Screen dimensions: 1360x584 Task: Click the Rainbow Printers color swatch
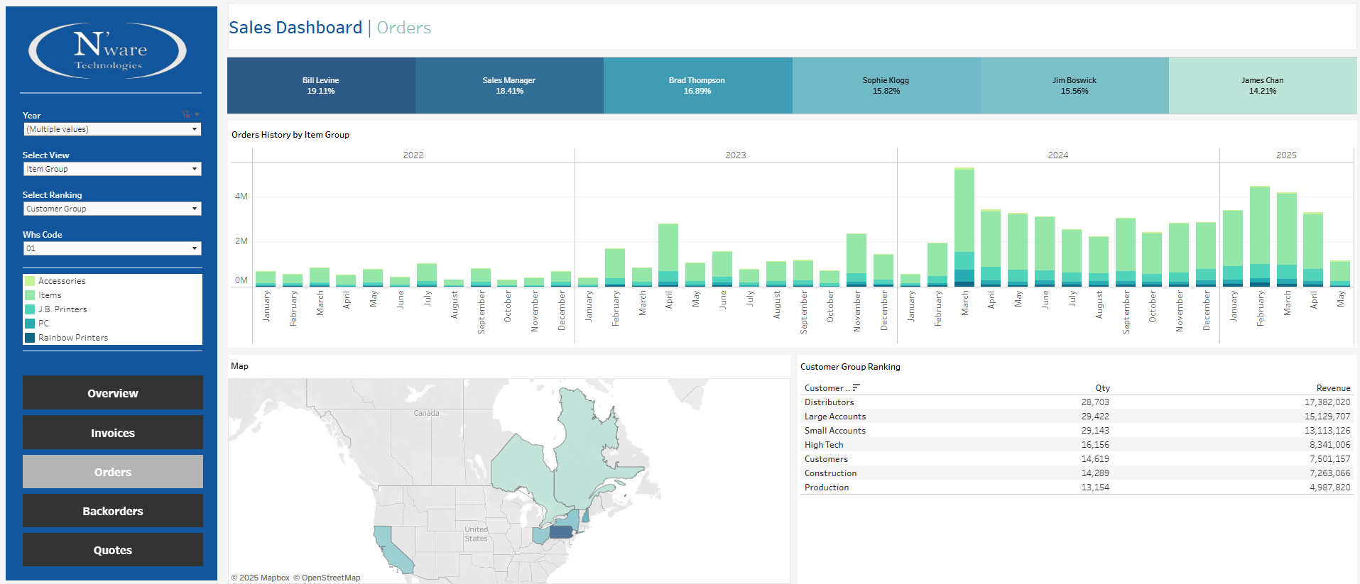pyautogui.click(x=30, y=338)
